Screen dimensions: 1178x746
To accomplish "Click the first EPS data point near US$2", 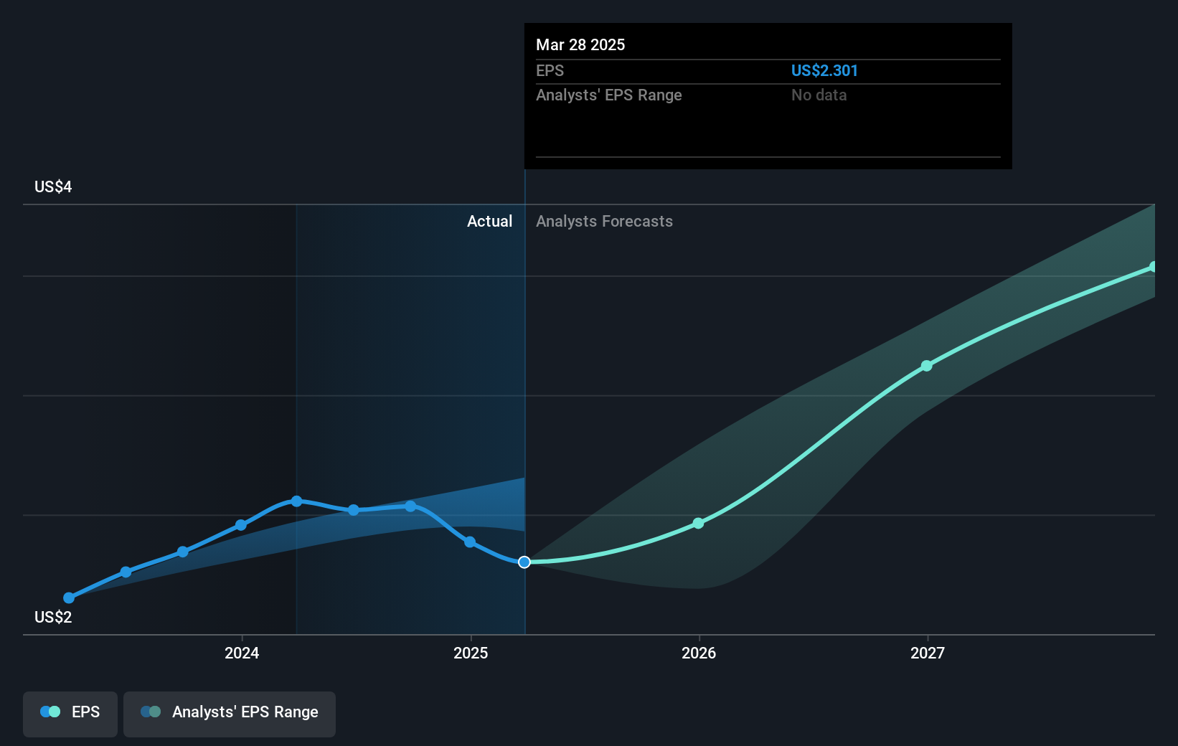I will point(69,598).
